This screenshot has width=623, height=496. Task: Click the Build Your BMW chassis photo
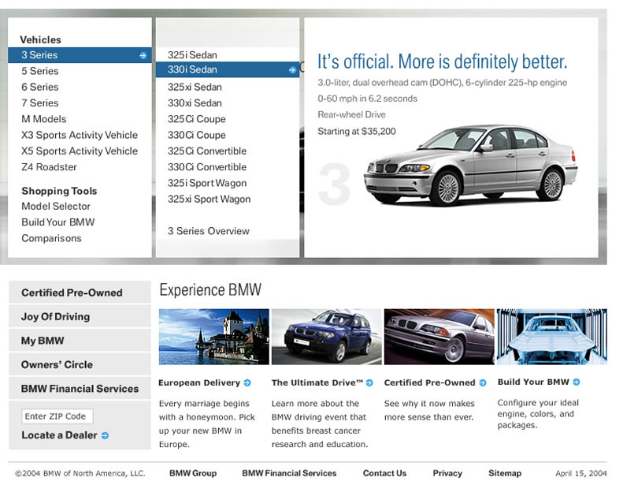[552, 337]
